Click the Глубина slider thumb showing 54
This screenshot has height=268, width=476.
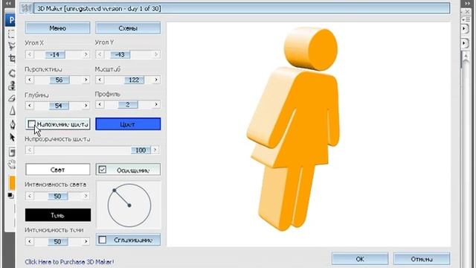58,106
